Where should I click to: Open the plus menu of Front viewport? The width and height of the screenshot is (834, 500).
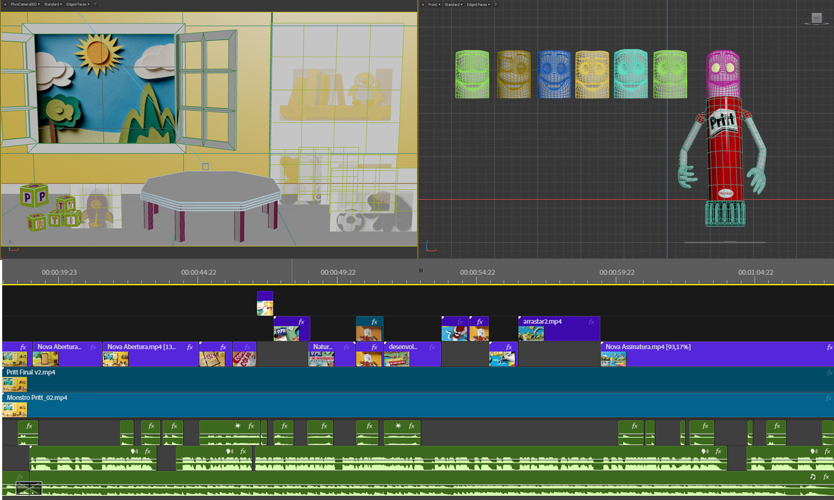click(x=423, y=5)
